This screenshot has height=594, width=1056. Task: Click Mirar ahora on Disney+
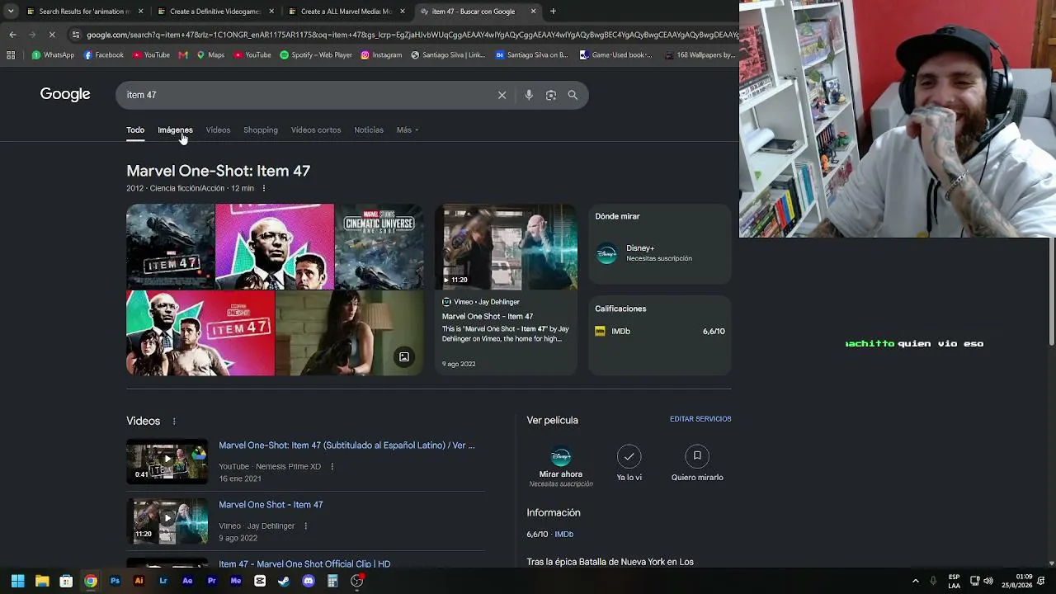(x=561, y=465)
